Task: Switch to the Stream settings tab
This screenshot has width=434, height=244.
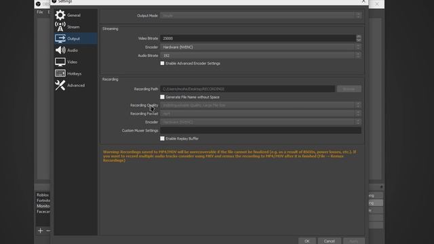Action: (73, 27)
